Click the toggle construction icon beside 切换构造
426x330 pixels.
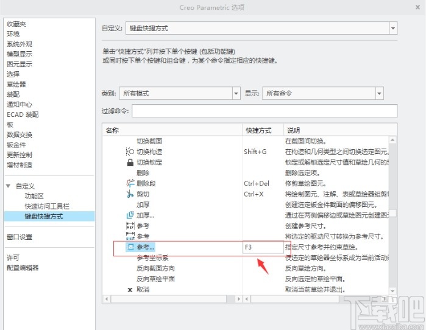pyautogui.click(x=130, y=152)
